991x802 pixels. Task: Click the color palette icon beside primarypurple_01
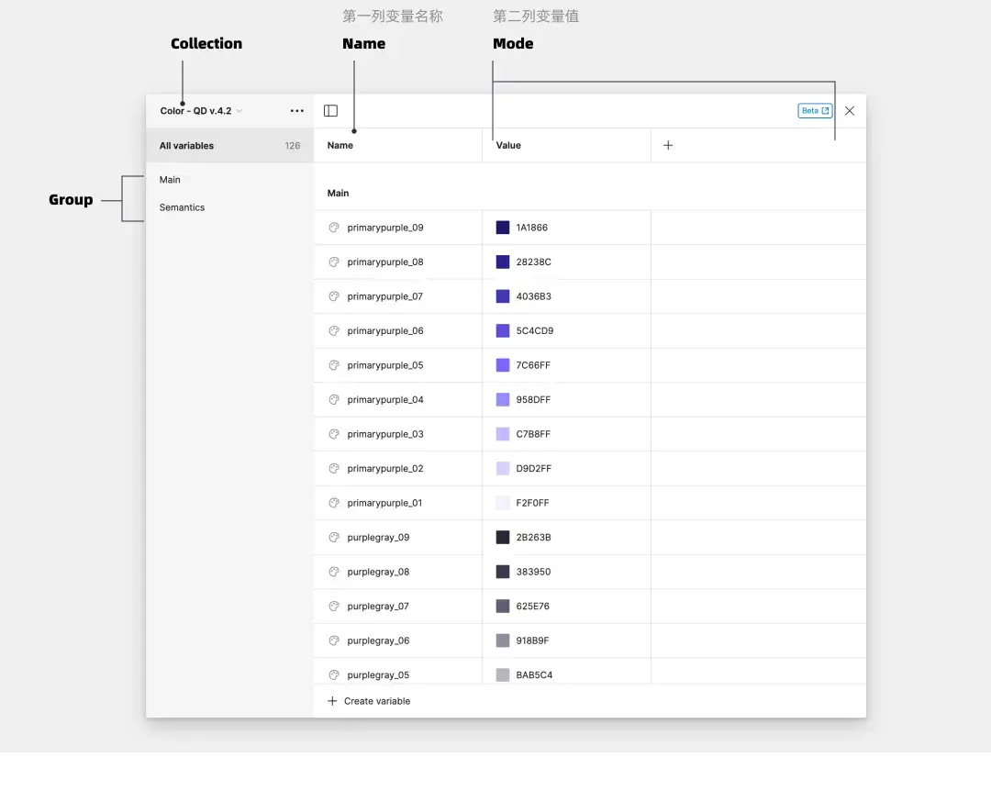pyautogui.click(x=334, y=503)
